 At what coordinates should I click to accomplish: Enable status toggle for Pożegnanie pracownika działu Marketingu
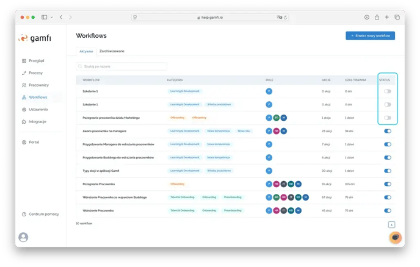pos(387,118)
